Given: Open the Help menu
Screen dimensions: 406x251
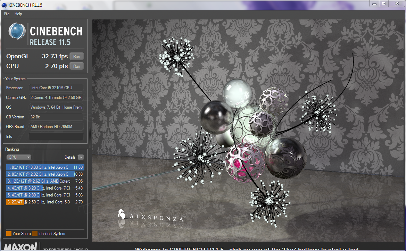Looking at the screenshot, I should 18,14.
